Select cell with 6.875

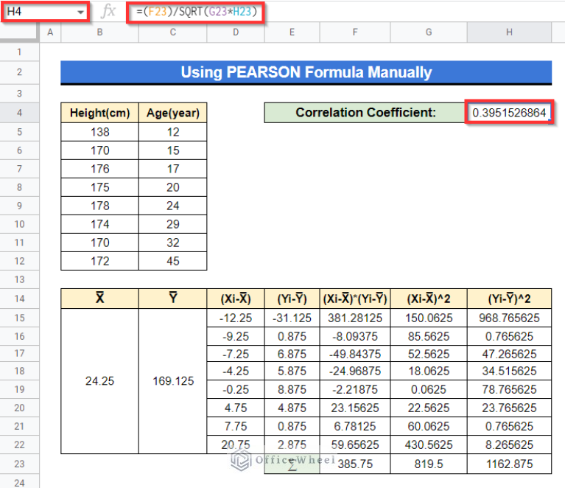(292, 354)
